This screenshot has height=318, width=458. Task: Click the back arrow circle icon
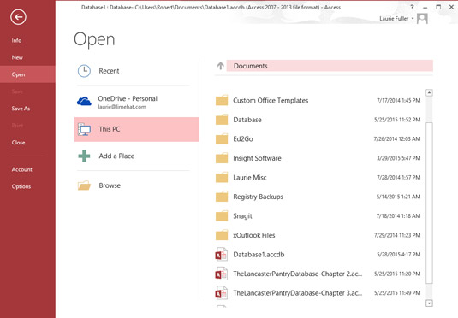click(18, 17)
